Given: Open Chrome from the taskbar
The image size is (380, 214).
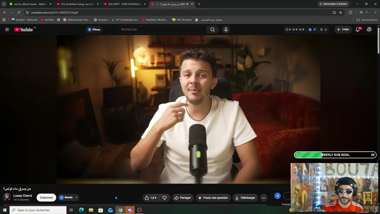Looking at the screenshot, I should (x=120, y=210).
